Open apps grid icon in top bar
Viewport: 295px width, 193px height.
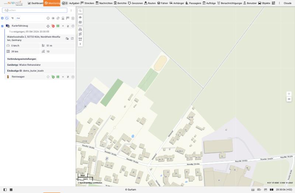[273, 3]
